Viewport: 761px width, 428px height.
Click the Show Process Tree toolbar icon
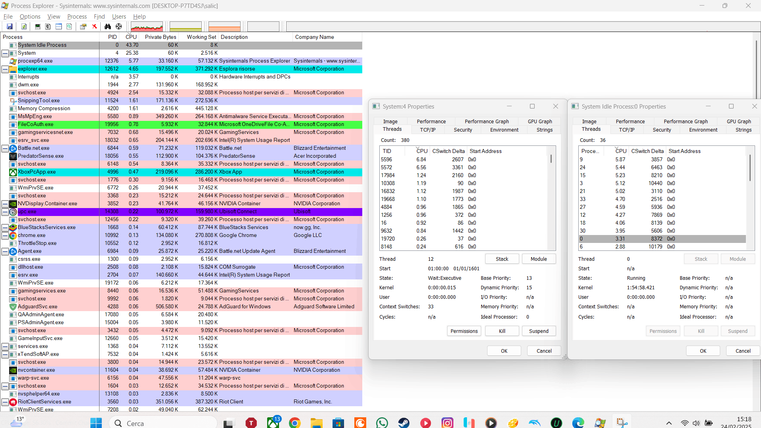(48, 27)
